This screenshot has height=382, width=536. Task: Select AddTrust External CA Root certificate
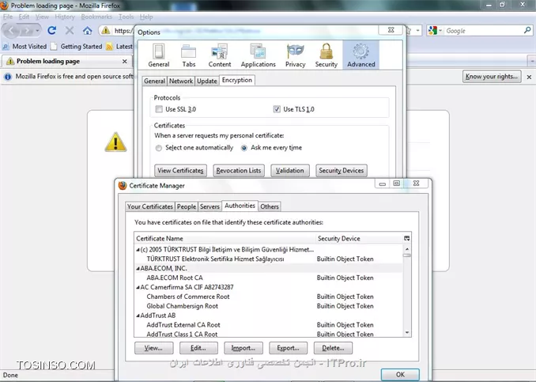pyautogui.click(x=268, y=325)
